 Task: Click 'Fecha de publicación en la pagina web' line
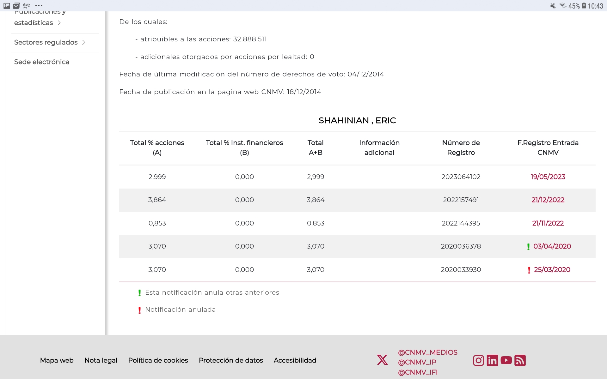[220, 92]
